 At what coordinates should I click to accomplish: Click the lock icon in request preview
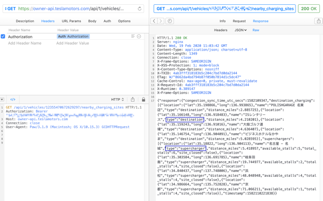[143, 100]
